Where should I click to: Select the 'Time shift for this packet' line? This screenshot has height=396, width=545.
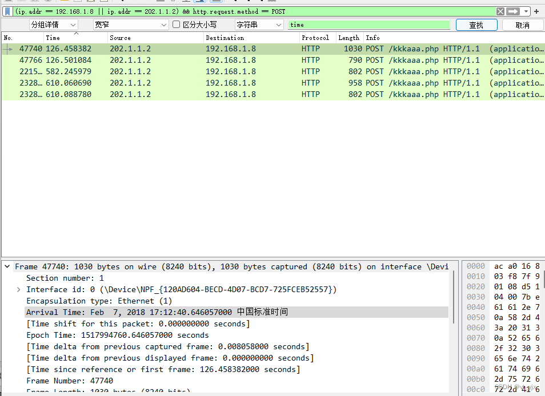[x=138, y=324]
